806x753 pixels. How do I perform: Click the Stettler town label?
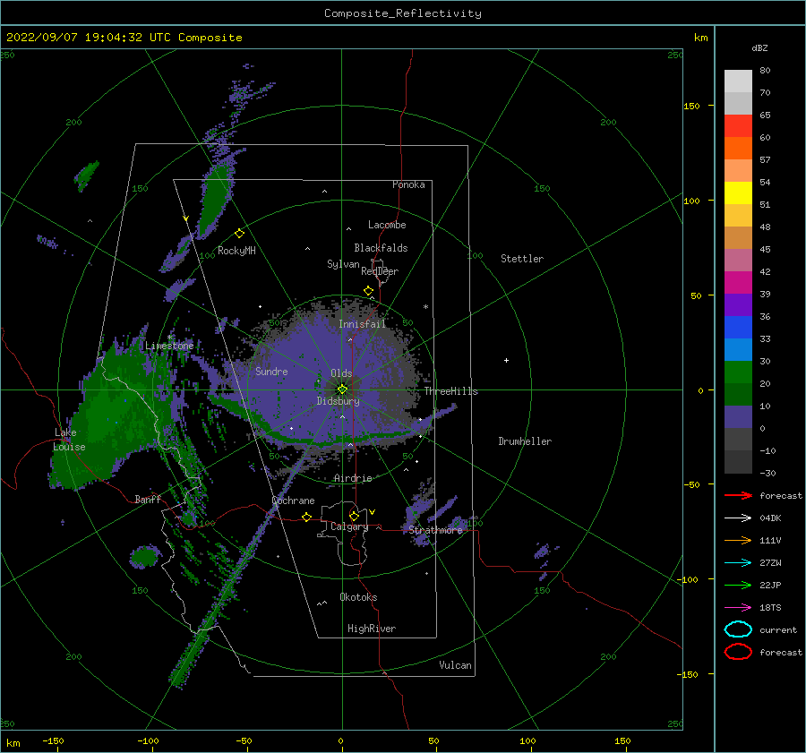(x=522, y=259)
